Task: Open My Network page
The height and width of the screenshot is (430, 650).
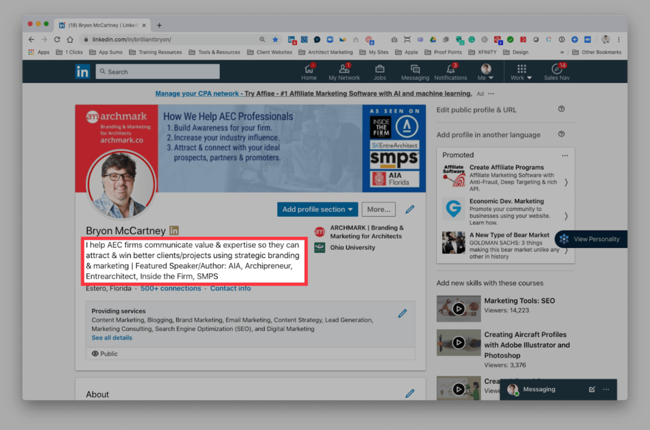Action: pyautogui.click(x=344, y=72)
